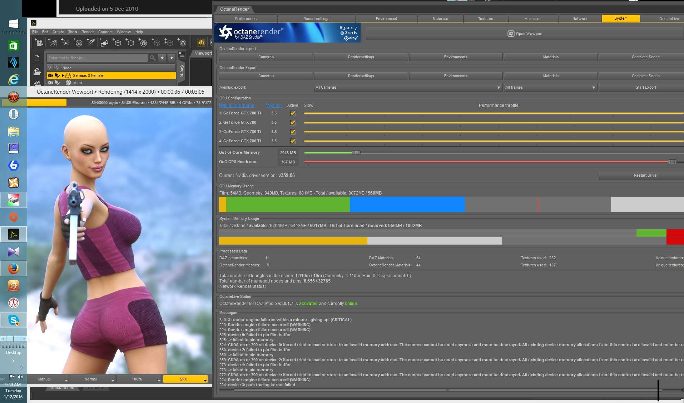The height and width of the screenshot is (403, 684).
Task: Open the Connect menu in DAZ Studio
Action: [105, 32]
